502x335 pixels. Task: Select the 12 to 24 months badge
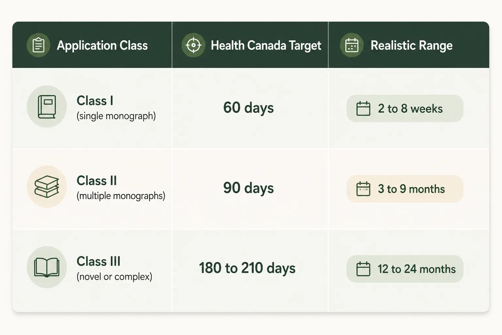[x=405, y=269]
